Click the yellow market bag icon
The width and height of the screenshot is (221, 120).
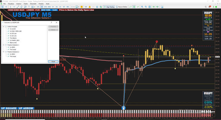pos(90,7)
